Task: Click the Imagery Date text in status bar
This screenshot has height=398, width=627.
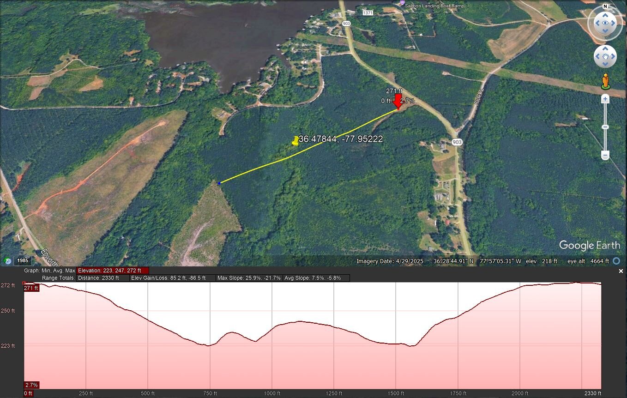Action: point(390,261)
